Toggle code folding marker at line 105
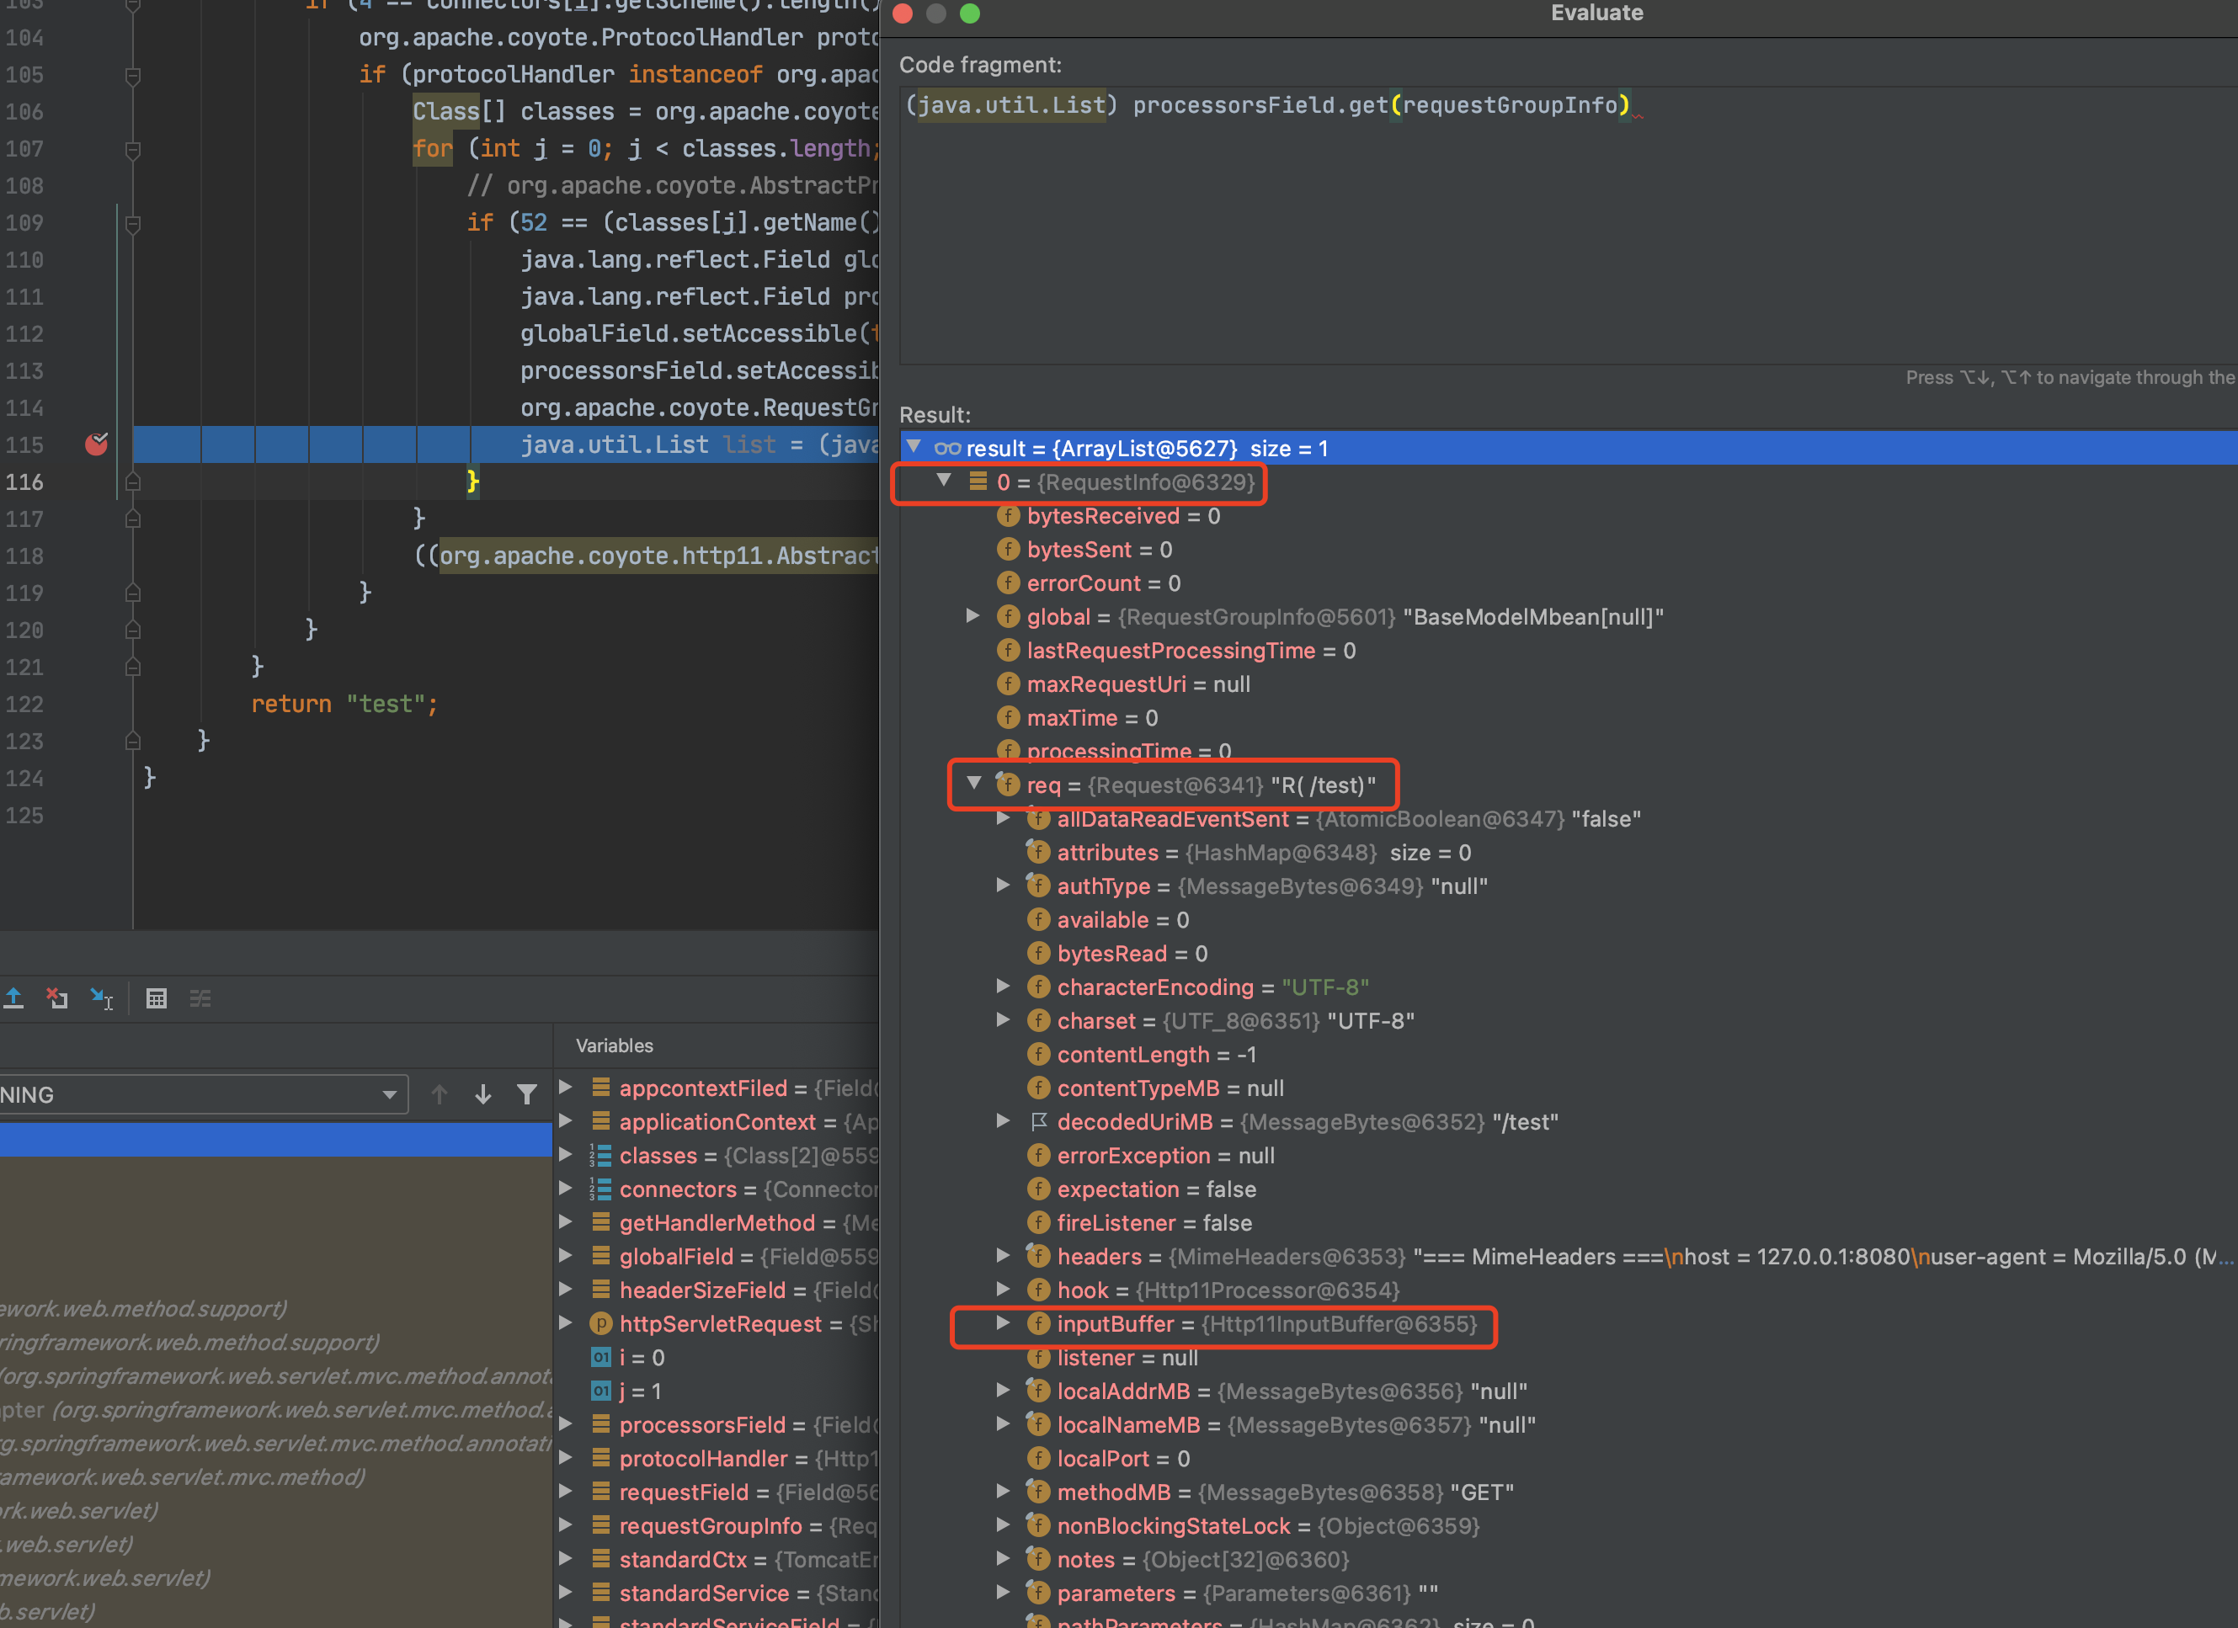Viewport: 2238px width, 1628px height. 133,75
